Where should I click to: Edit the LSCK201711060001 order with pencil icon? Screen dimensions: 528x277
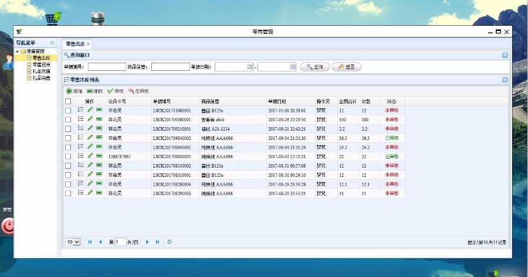coord(90,110)
